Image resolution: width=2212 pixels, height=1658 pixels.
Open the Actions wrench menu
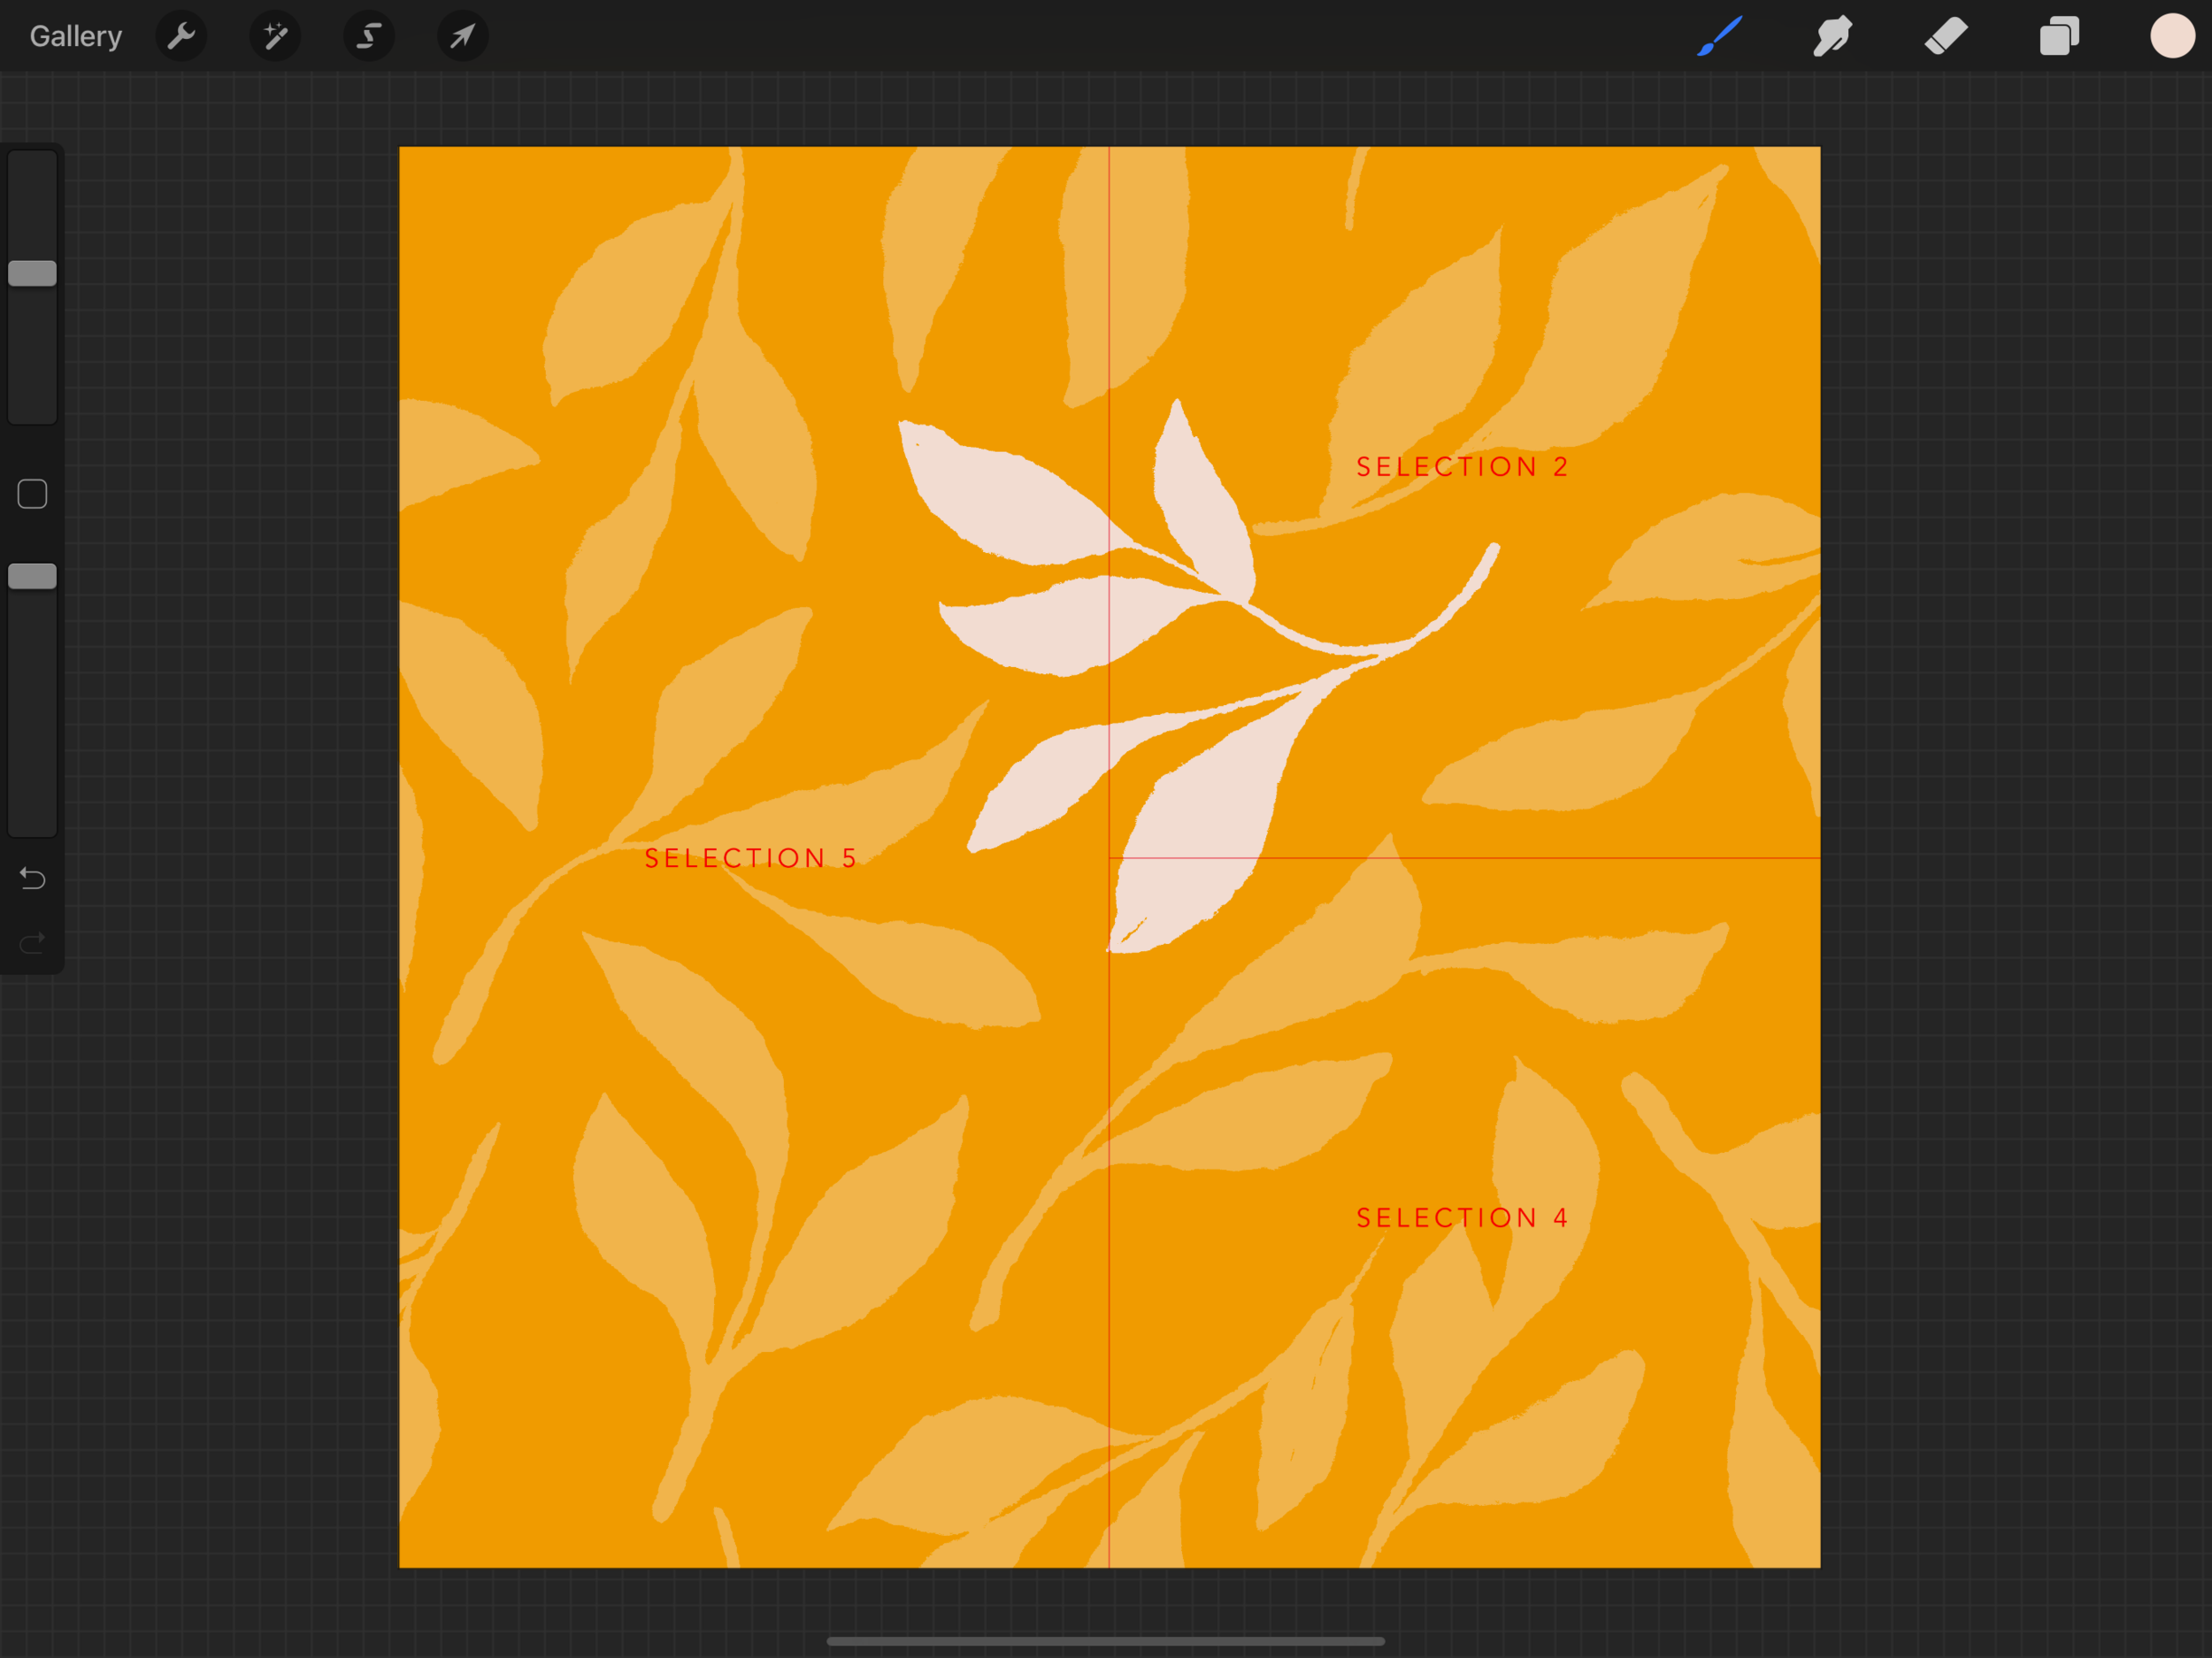pos(181,37)
